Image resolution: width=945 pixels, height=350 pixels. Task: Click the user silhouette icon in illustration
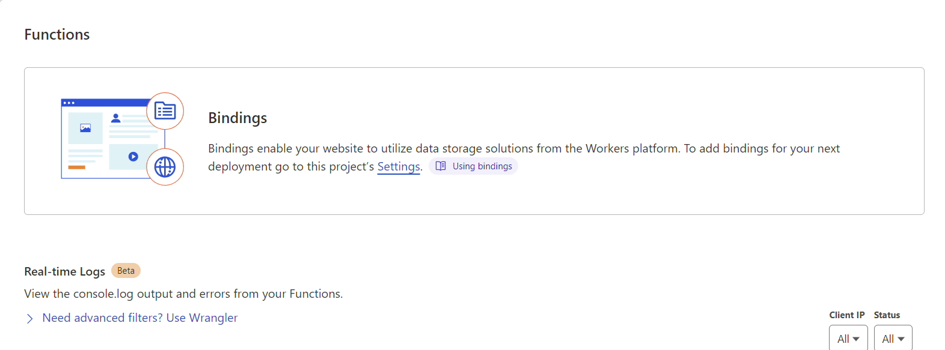[116, 118]
